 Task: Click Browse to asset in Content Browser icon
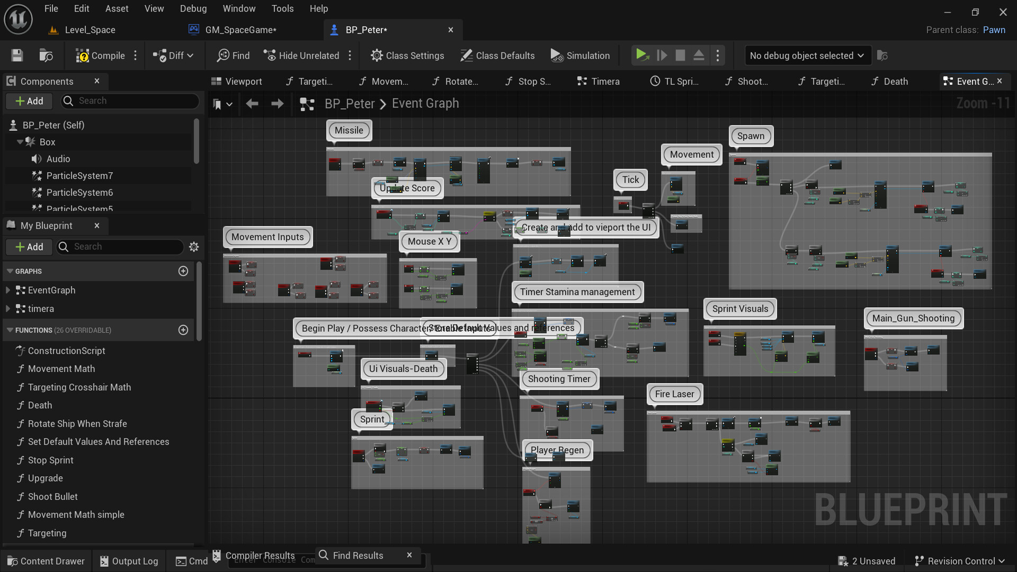(x=46, y=55)
